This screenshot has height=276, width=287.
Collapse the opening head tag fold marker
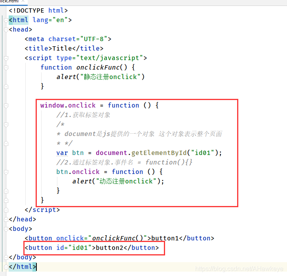(x=6, y=30)
